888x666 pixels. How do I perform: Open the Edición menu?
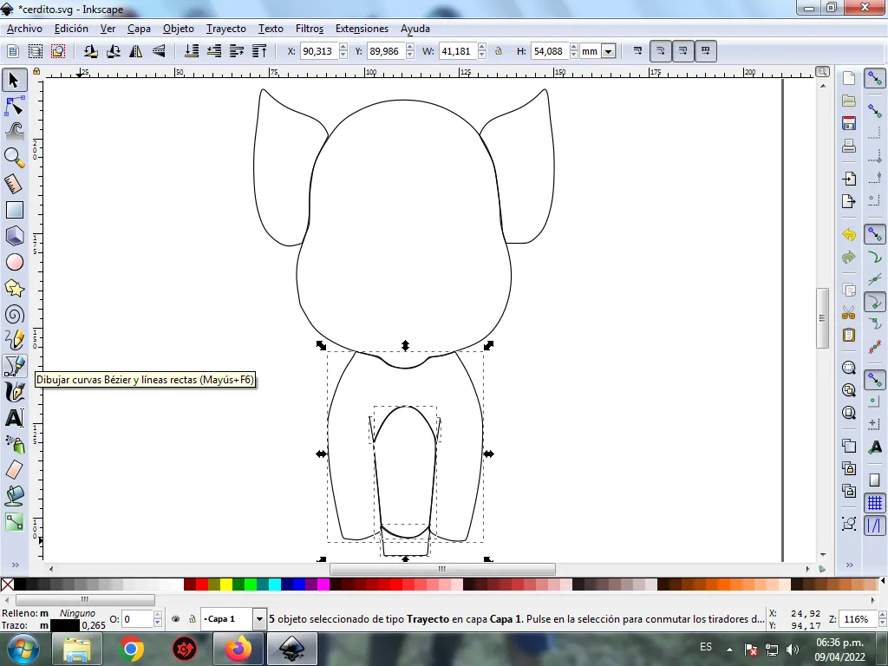pos(71,29)
